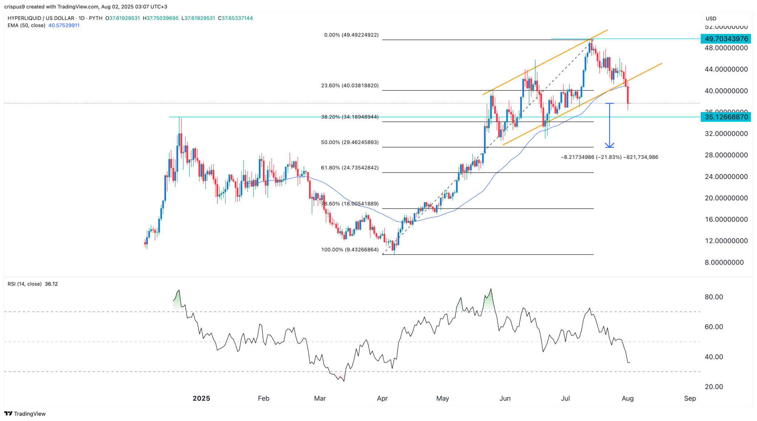The height and width of the screenshot is (421, 757).
Task: Click the -8.21734986 (-21.83%) measurement label
Action: point(610,157)
